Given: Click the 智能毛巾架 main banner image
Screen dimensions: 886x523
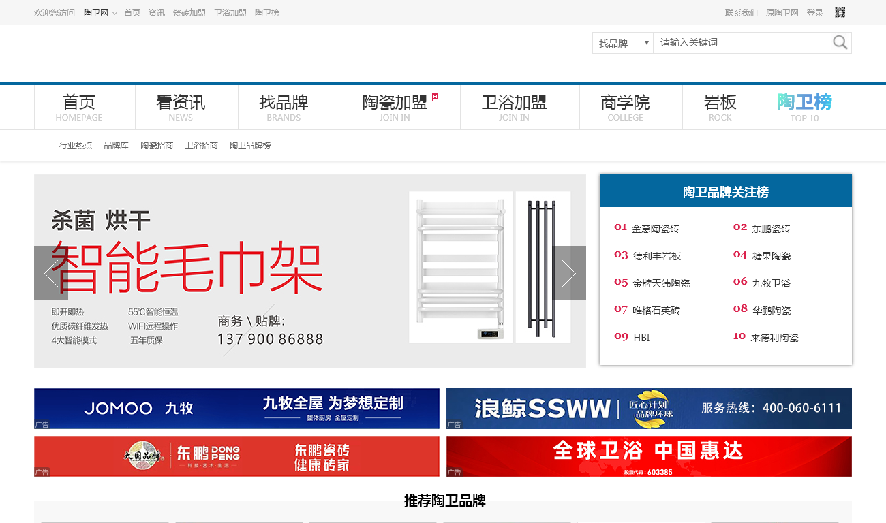Looking at the screenshot, I should click(x=310, y=271).
